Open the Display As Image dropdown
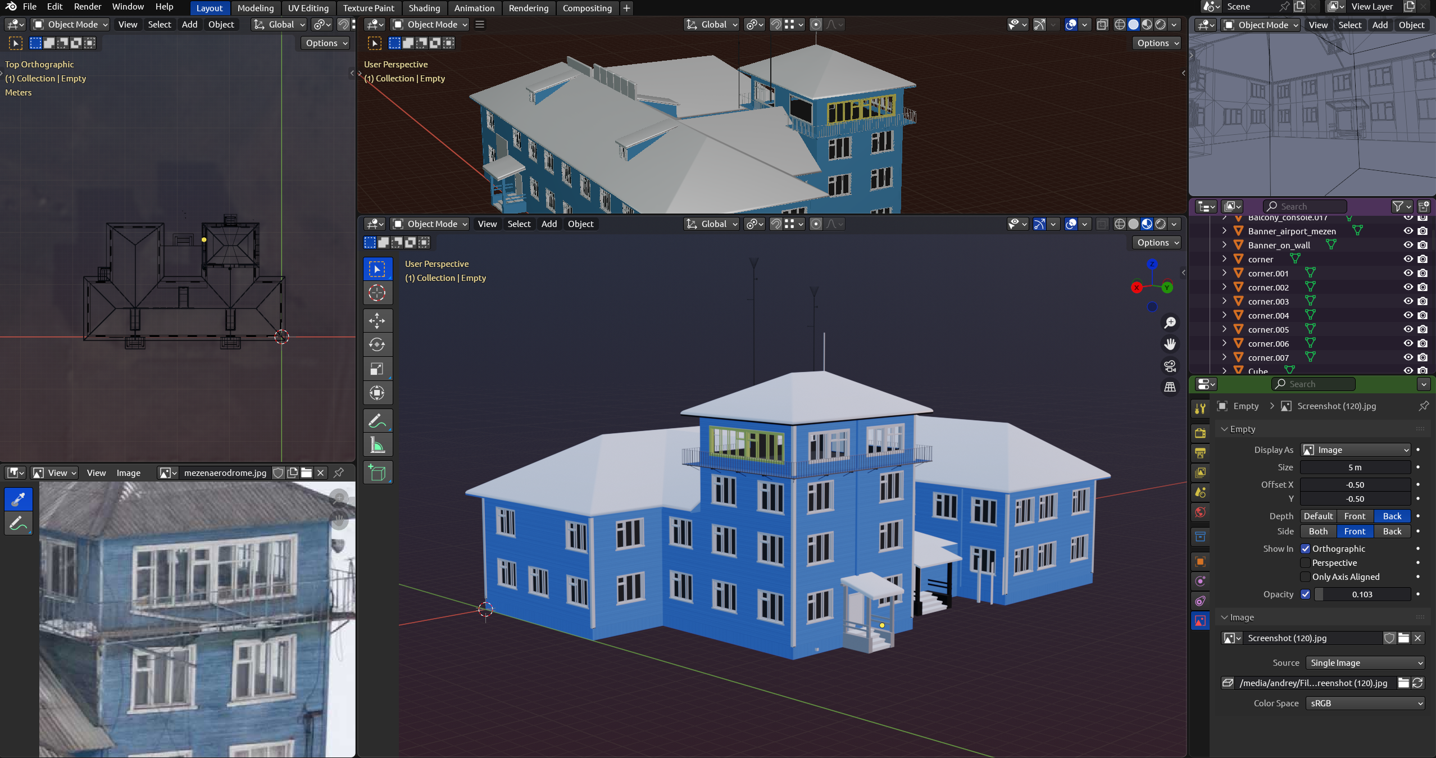 (x=1355, y=450)
